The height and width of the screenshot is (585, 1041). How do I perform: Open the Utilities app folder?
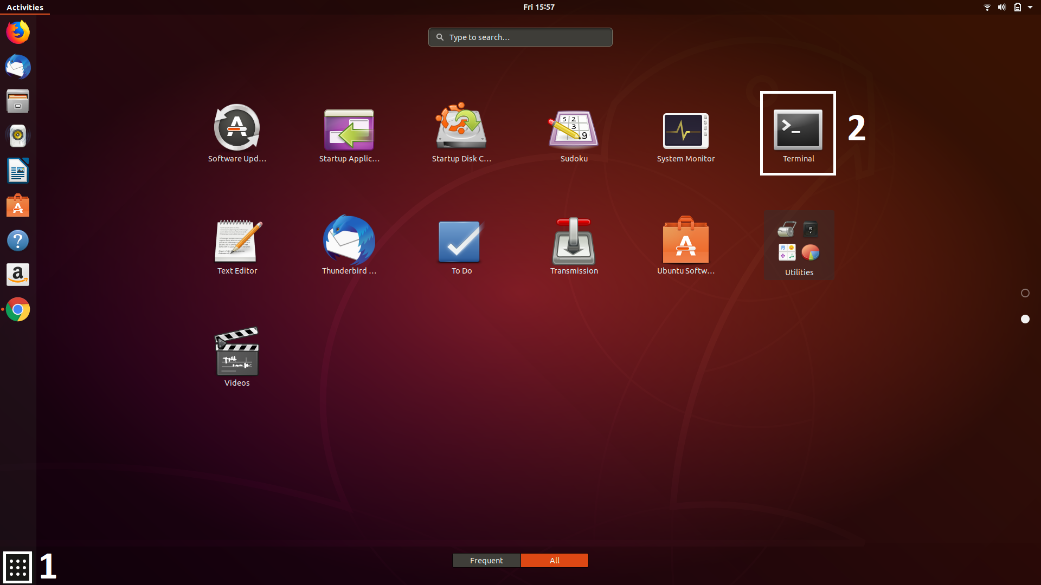[798, 245]
